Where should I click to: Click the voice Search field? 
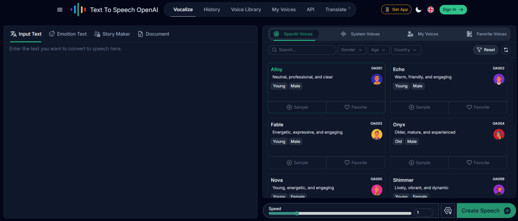click(303, 50)
